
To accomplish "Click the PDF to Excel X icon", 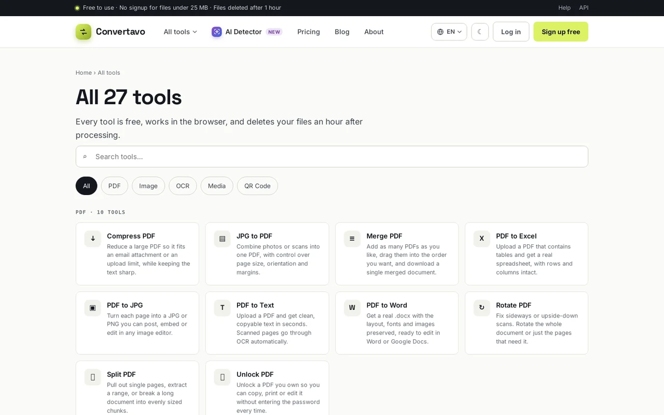I will point(482,239).
